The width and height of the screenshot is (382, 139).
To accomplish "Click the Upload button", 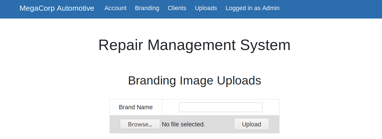I will [251, 124].
